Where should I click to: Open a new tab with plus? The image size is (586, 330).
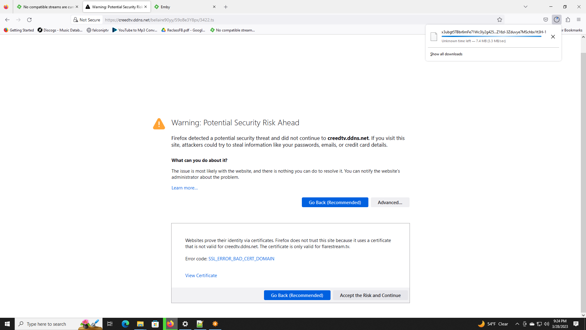tap(226, 7)
